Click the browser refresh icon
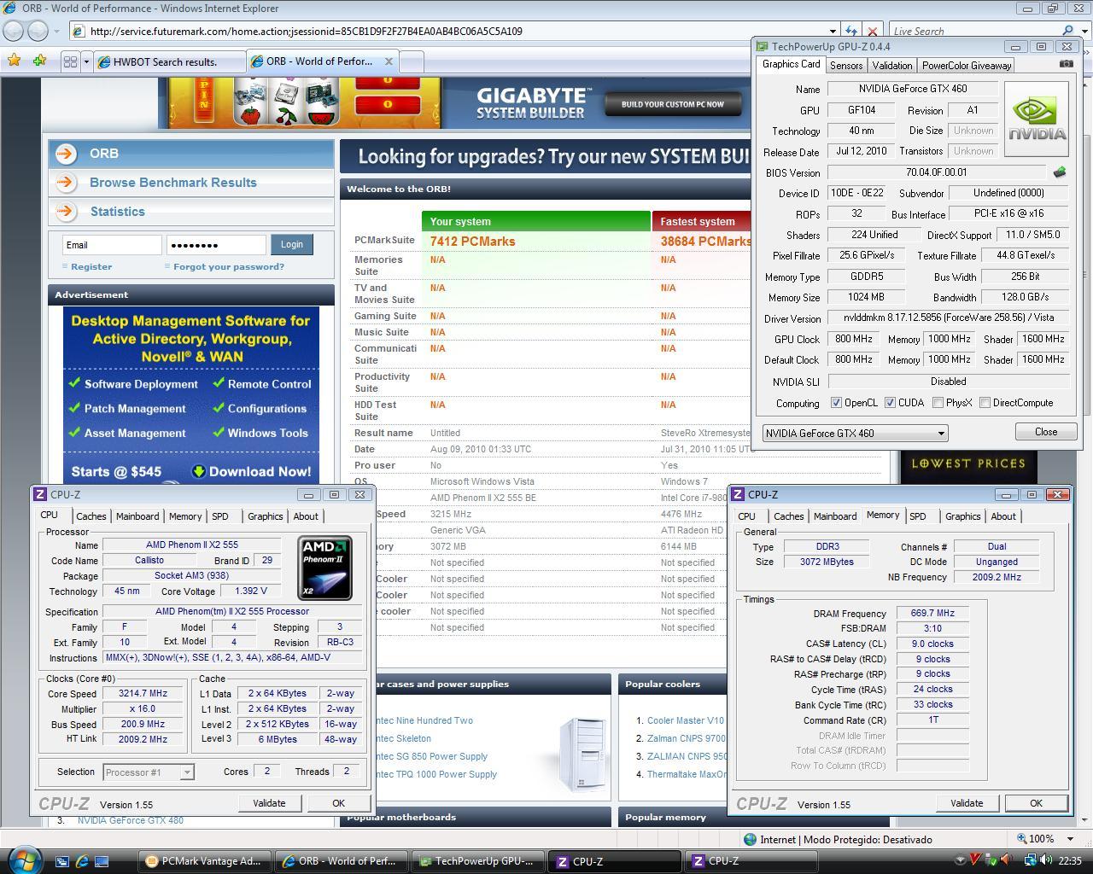Viewport: 1093px width, 874px height. 851,31
